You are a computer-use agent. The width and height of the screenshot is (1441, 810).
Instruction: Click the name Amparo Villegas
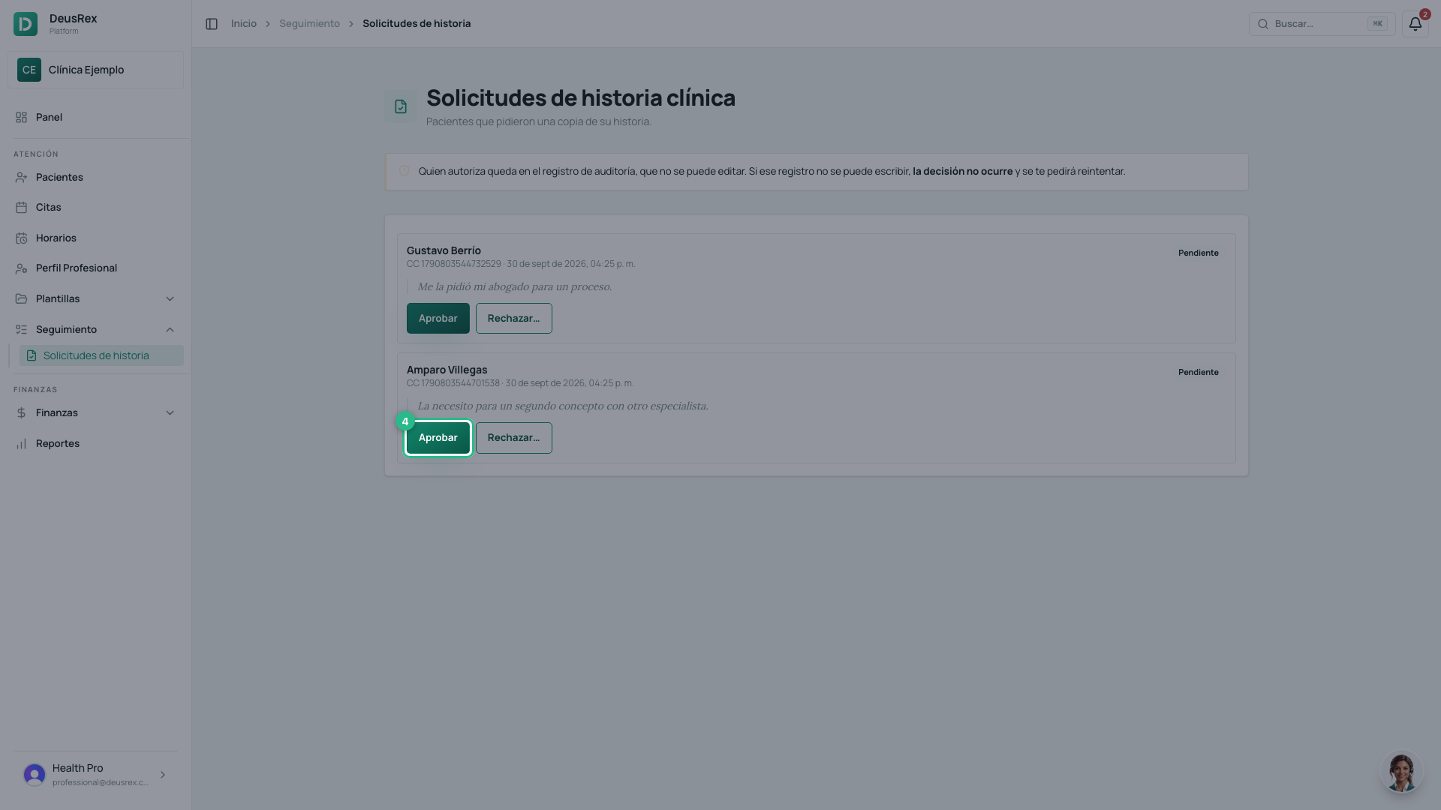pyautogui.click(x=447, y=370)
